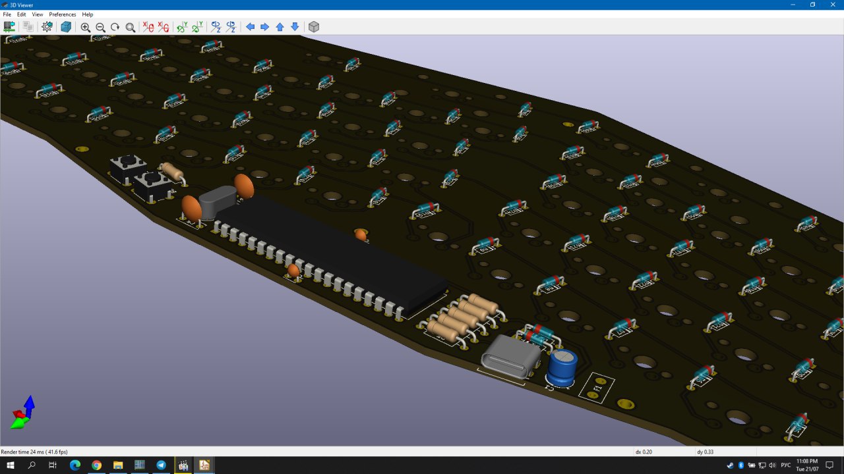Open the File menu
Screen dimensions: 844x474
click(x=7, y=14)
